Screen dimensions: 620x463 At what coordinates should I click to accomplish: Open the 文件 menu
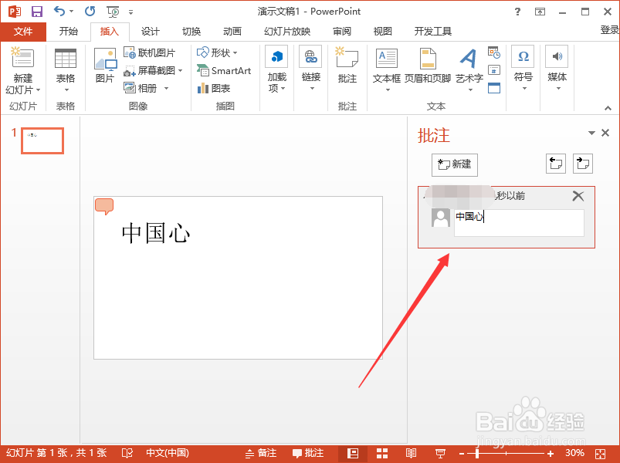coord(24,31)
